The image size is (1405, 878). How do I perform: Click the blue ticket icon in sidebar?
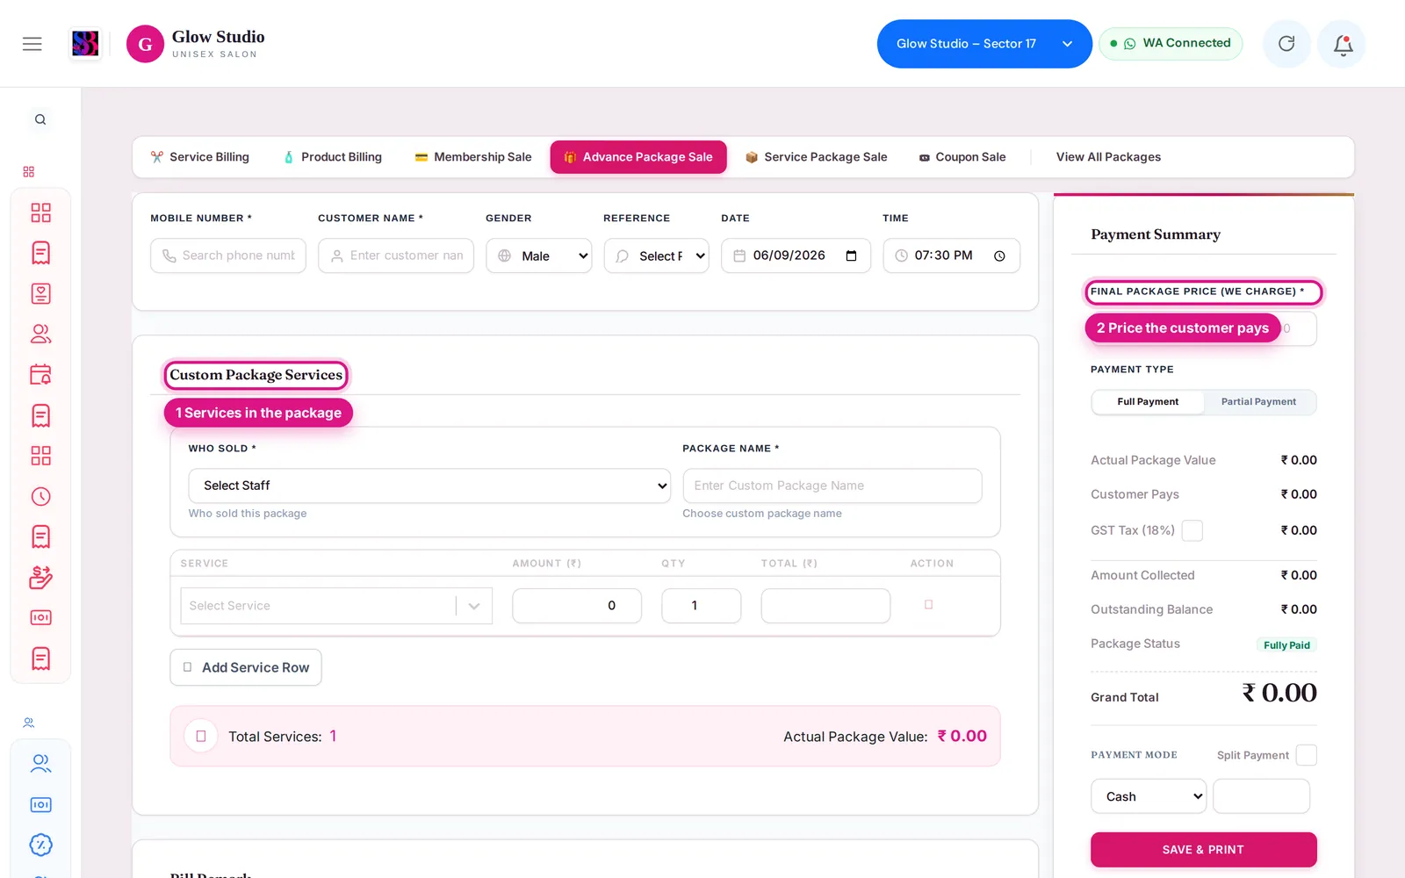pyautogui.click(x=40, y=804)
